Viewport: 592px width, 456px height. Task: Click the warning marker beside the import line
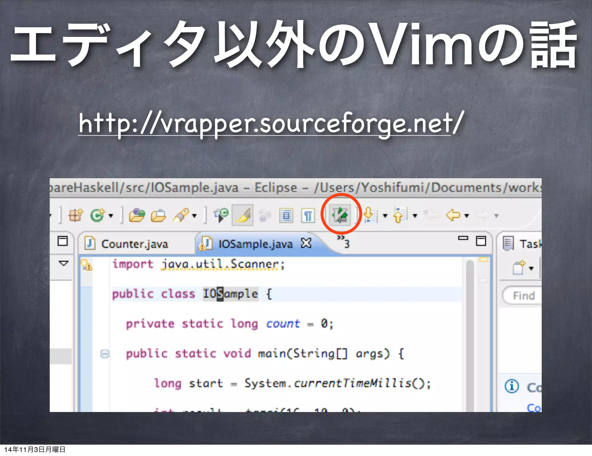click(86, 265)
